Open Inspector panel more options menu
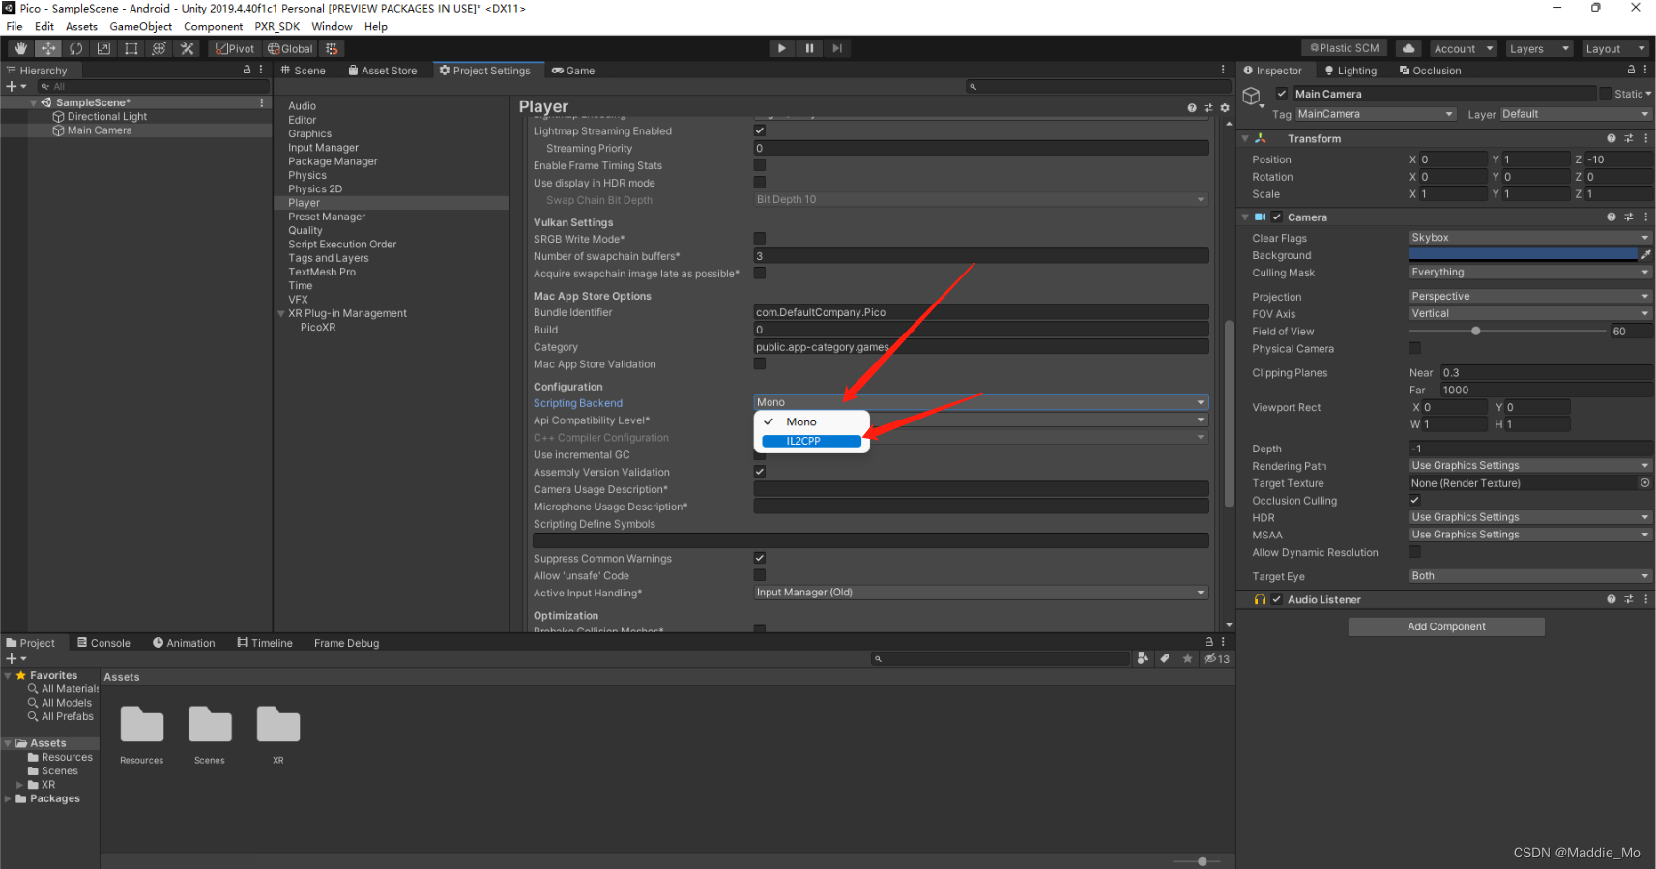1656x869 pixels. pos(1645,70)
